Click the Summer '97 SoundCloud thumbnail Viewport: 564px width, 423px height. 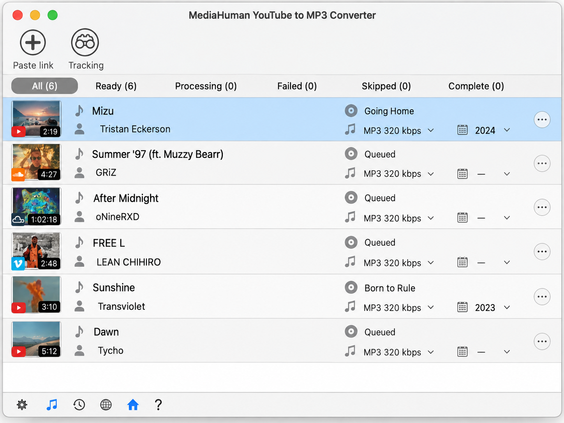coord(36,162)
